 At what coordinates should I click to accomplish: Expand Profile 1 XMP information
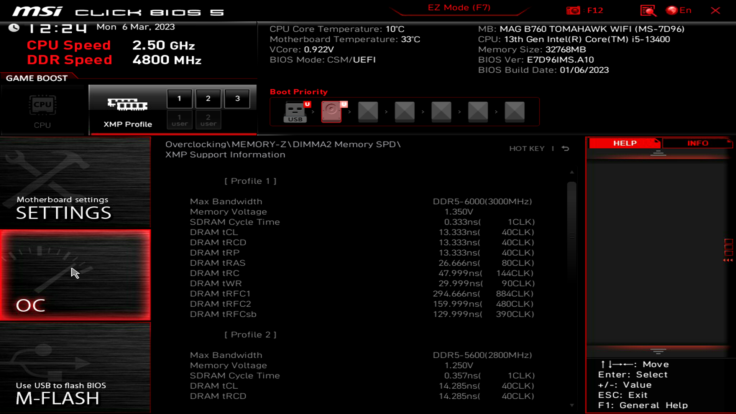coord(250,181)
